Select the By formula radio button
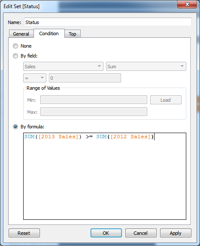 tap(15, 127)
